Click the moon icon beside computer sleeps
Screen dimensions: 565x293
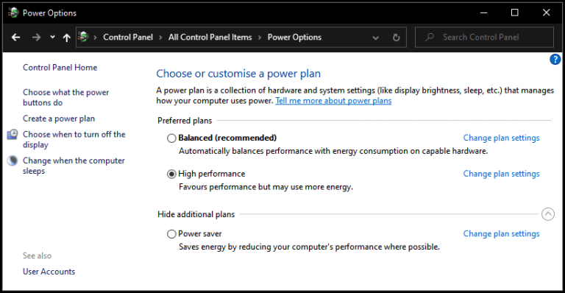pyautogui.click(x=13, y=160)
